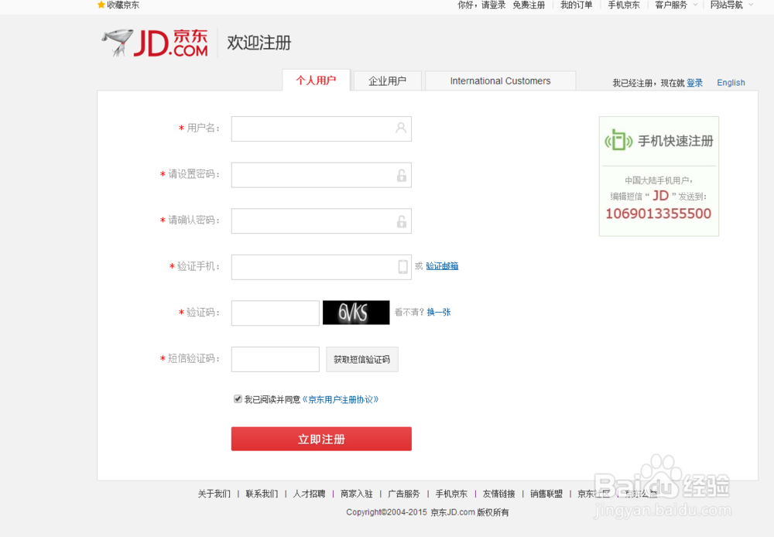Open the 客户服务 dropdown
This screenshot has width=774, height=537.
[x=671, y=5]
